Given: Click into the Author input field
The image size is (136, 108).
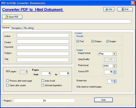Looking at the screenshot, I should coord(43,35).
